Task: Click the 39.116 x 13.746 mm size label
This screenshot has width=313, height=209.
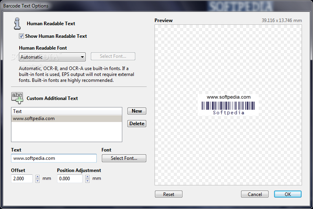Action: point(282,20)
